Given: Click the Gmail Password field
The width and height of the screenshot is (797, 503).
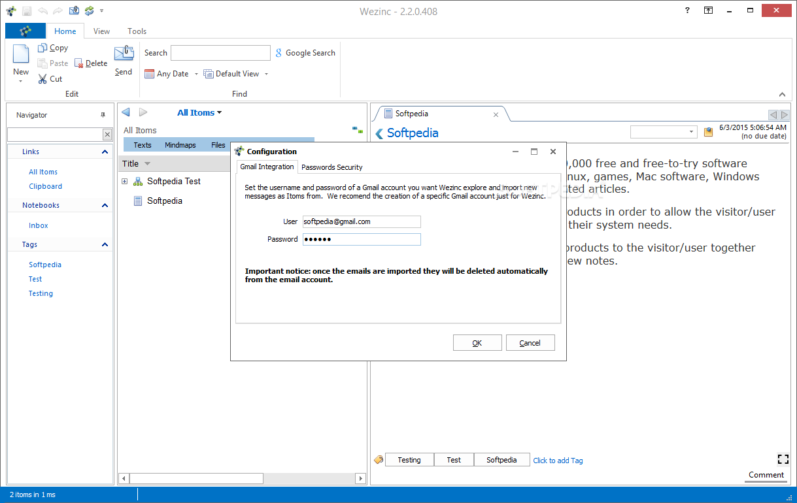Looking at the screenshot, I should [362, 239].
